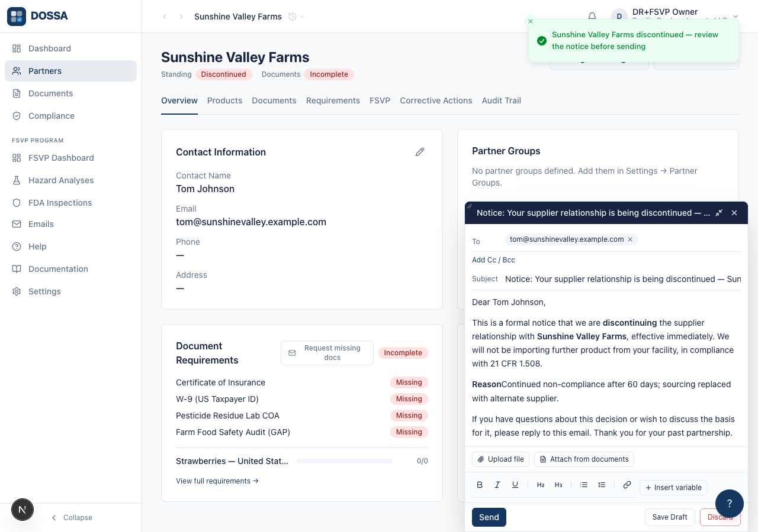The height and width of the screenshot is (532, 758).
Task: Collapse the sidebar
Action: coord(71,518)
